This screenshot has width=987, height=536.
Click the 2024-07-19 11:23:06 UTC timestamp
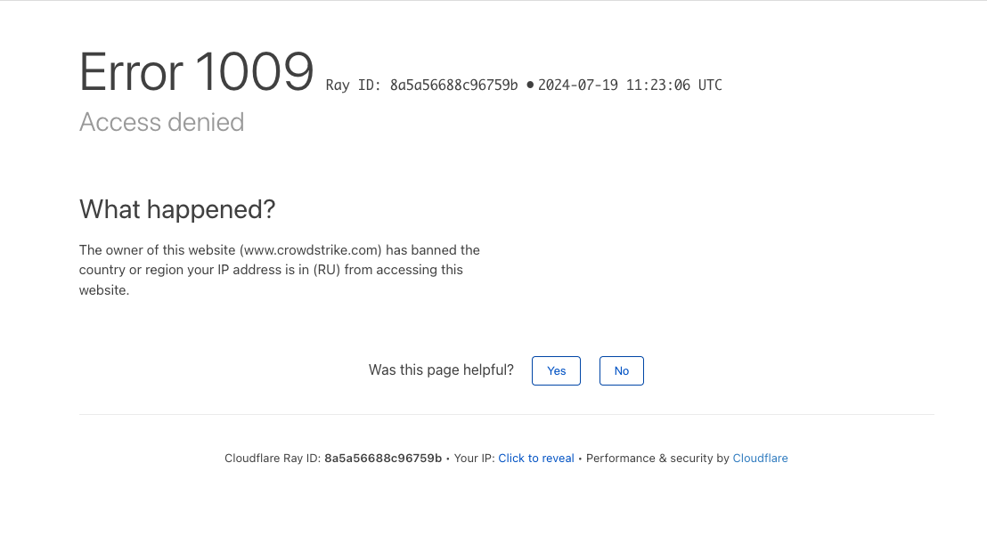pyautogui.click(x=630, y=85)
